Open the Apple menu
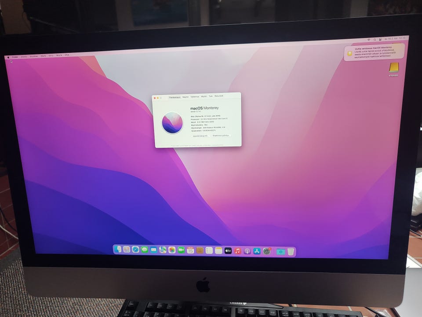The image size is (422, 317). [8, 57]
